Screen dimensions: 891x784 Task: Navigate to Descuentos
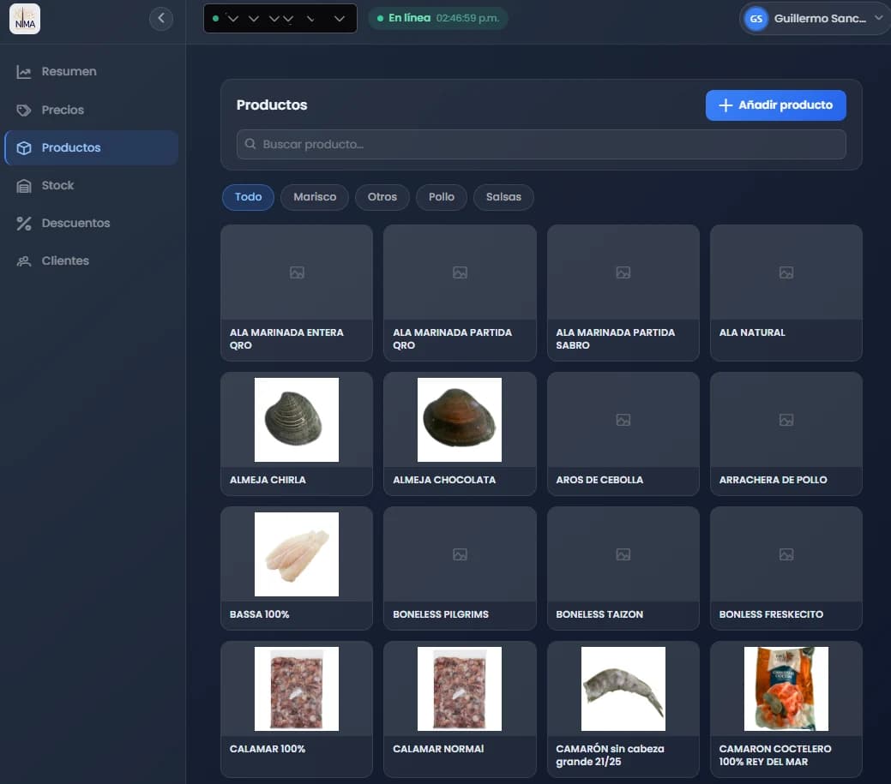(x=92, y=223)
